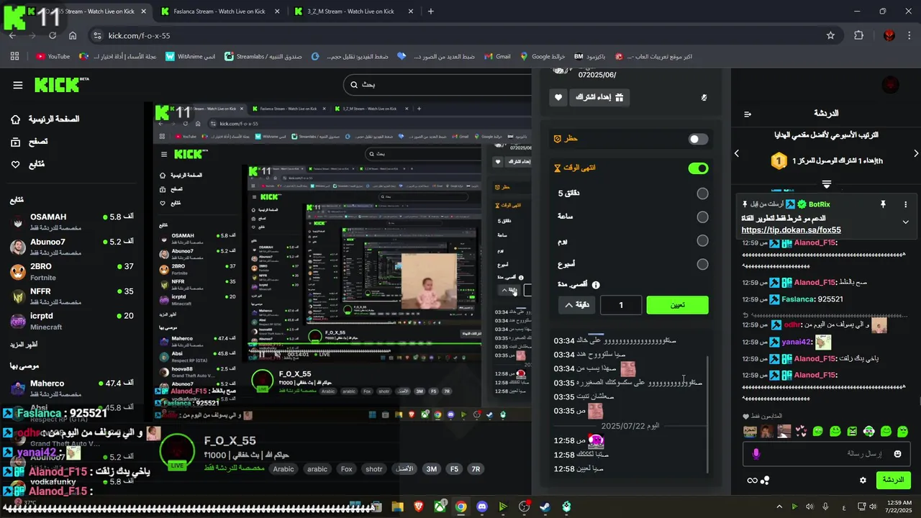The width and height of the screenshot is (921, 518).
Task: Open OSAMAH channel in sidebar
Action: click(72, 222)
